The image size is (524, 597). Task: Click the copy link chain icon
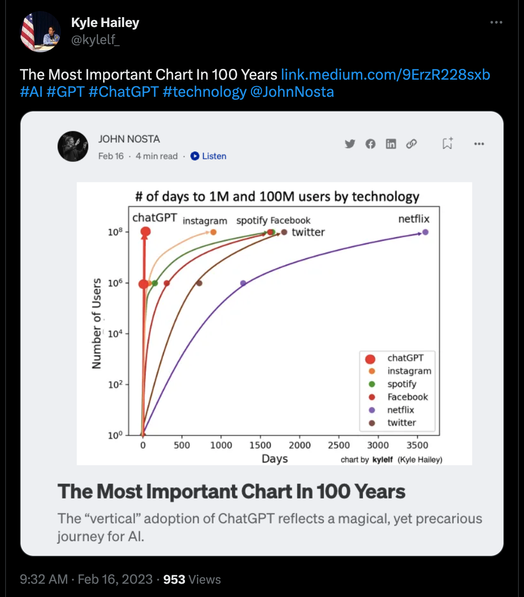click(x=411, y=144)
